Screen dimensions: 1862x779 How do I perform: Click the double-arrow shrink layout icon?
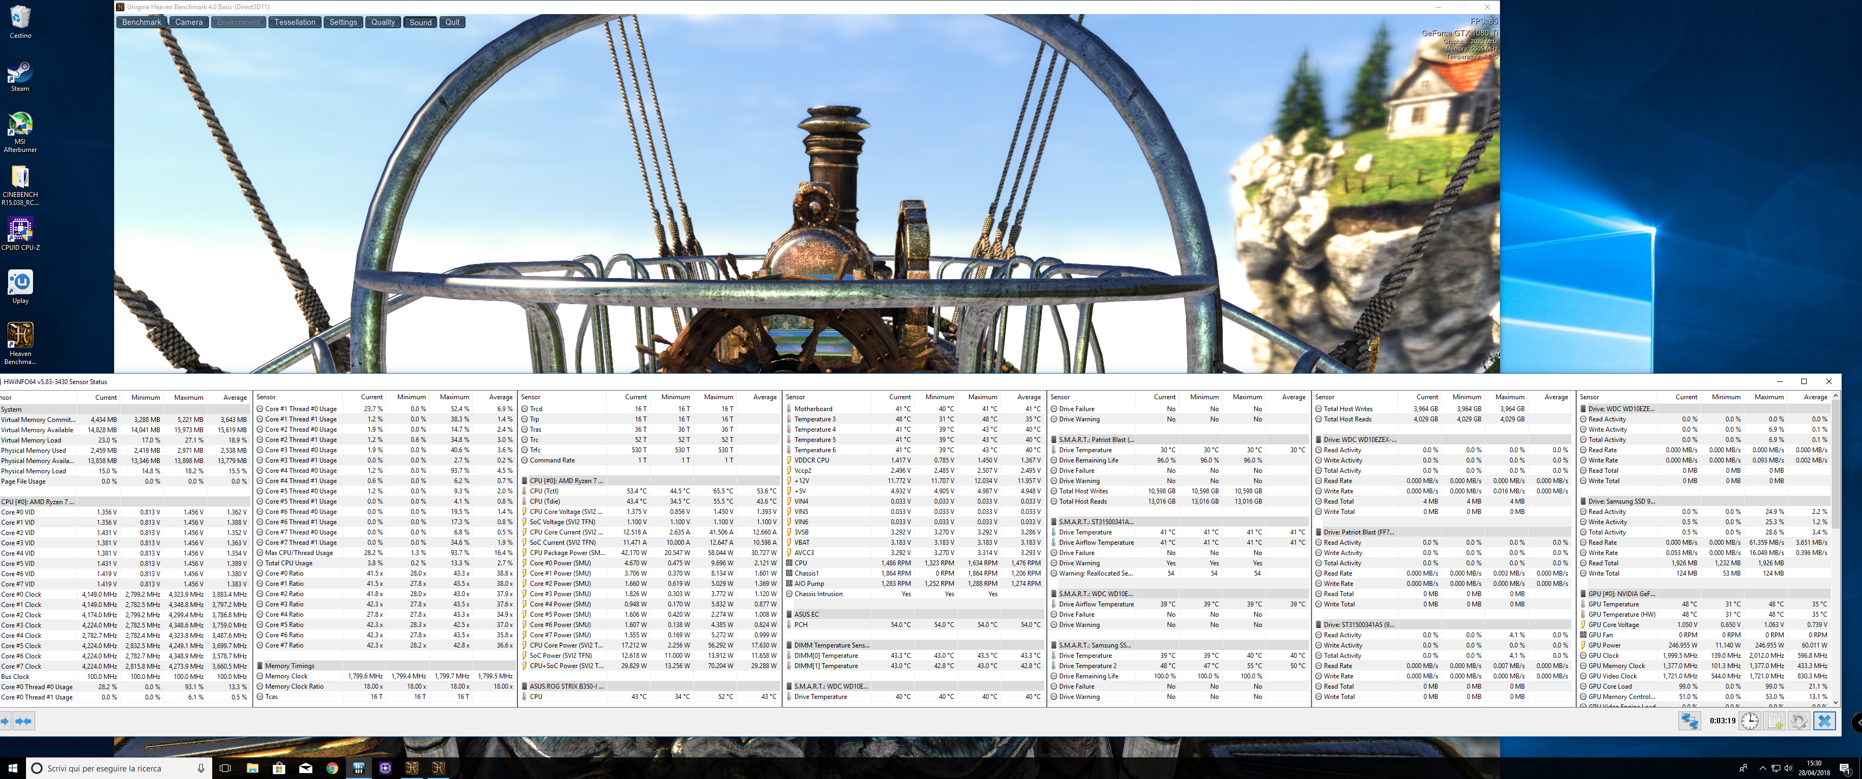23,721
